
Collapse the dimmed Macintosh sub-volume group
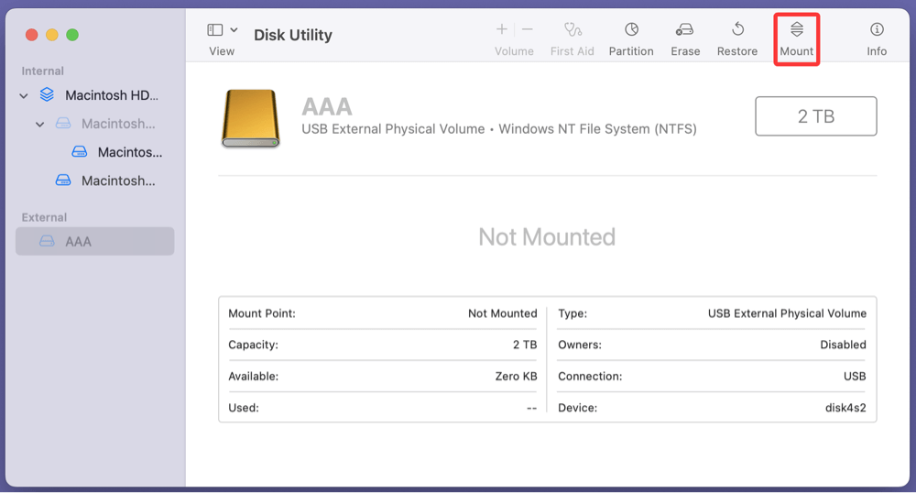pyautogui.click(x=39, y=124)
